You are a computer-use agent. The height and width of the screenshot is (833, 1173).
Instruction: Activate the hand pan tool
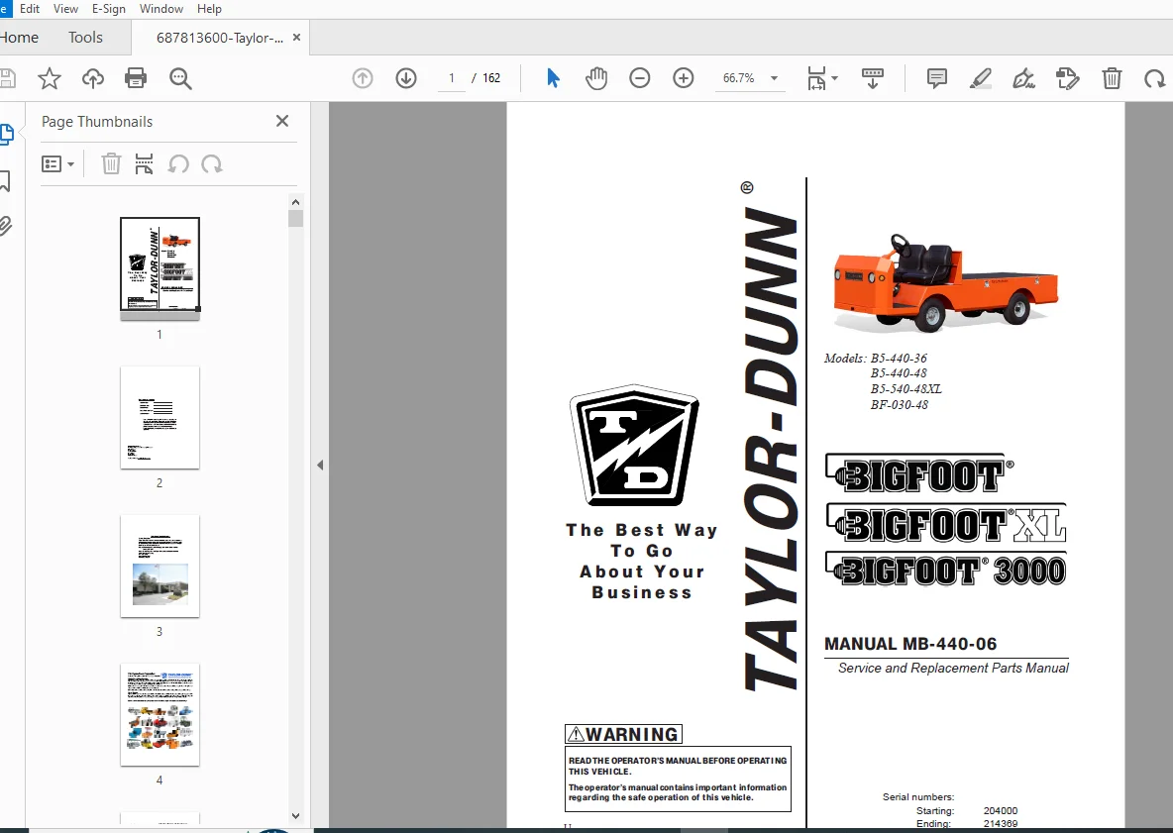(x=596, y=78)
